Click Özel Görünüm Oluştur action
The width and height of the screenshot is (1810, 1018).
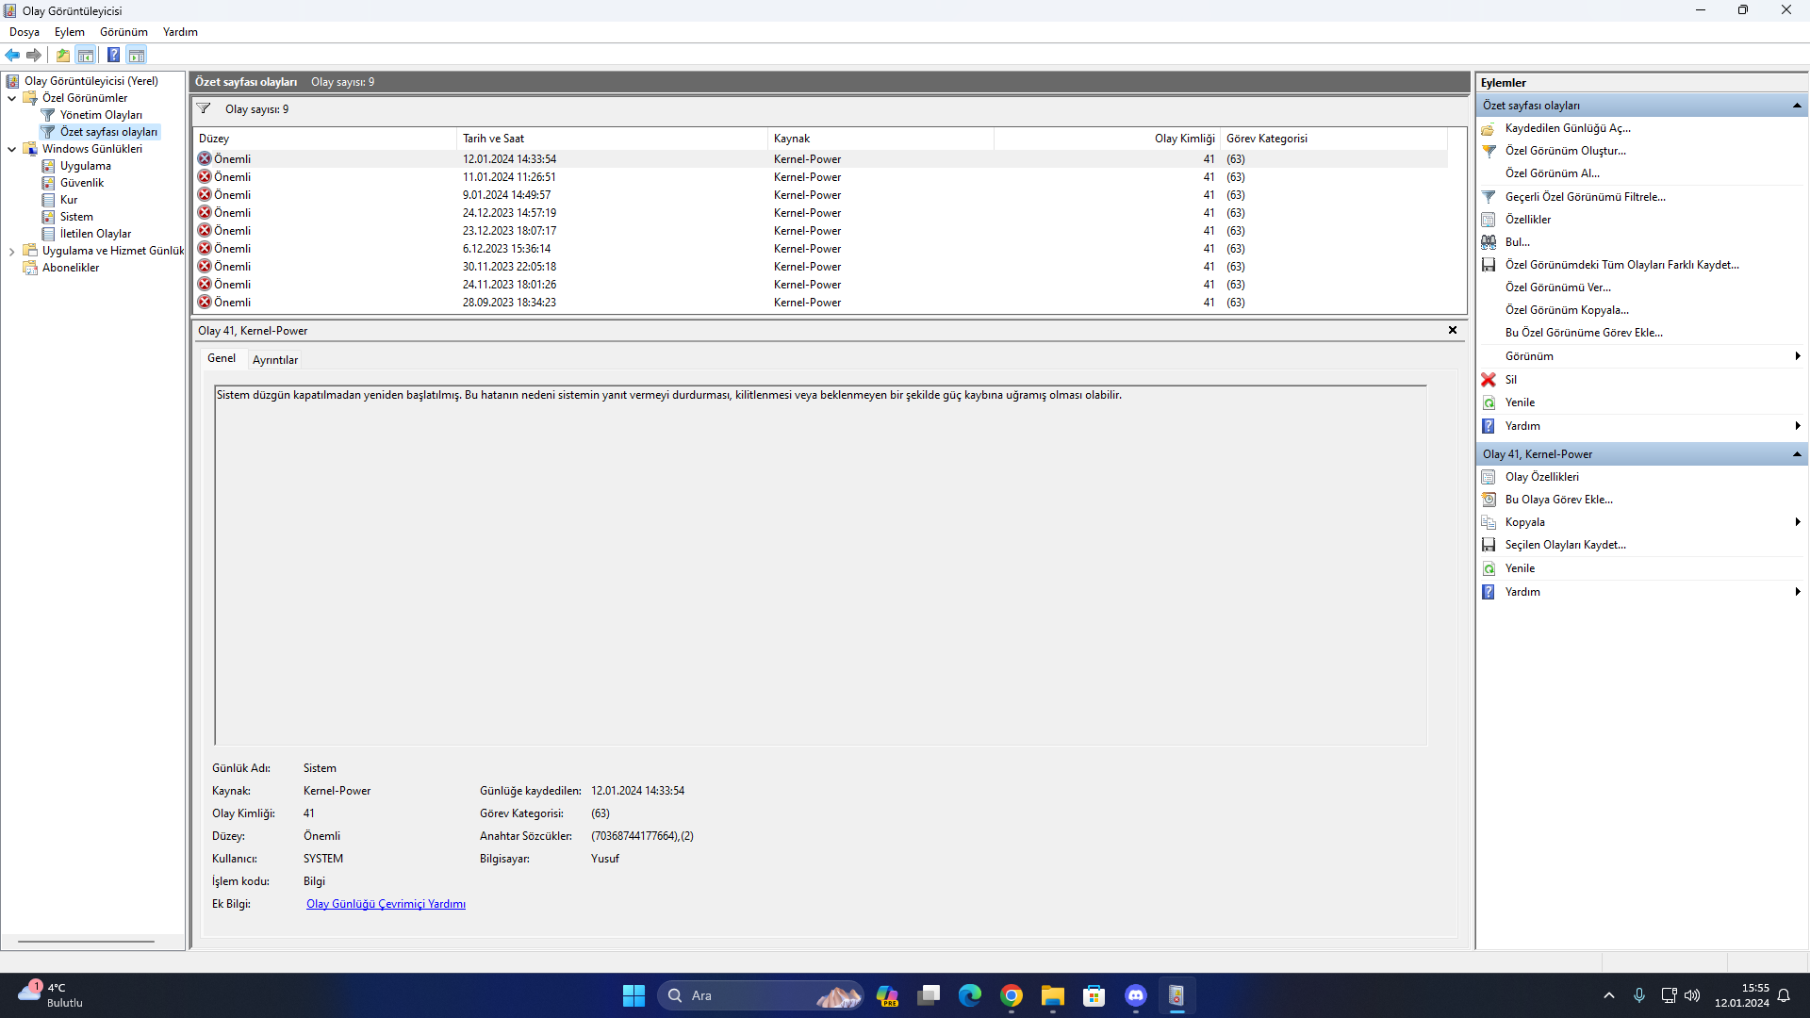coord(1565,151)
